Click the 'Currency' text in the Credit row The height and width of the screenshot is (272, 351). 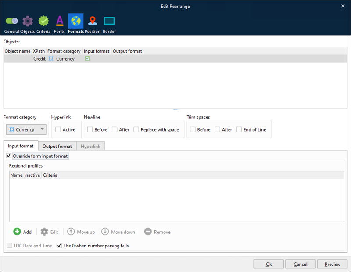[65, 59]
